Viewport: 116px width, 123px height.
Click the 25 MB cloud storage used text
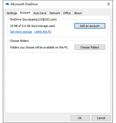point(32,26)
